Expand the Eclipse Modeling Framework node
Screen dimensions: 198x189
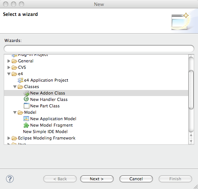pos(9,138)
